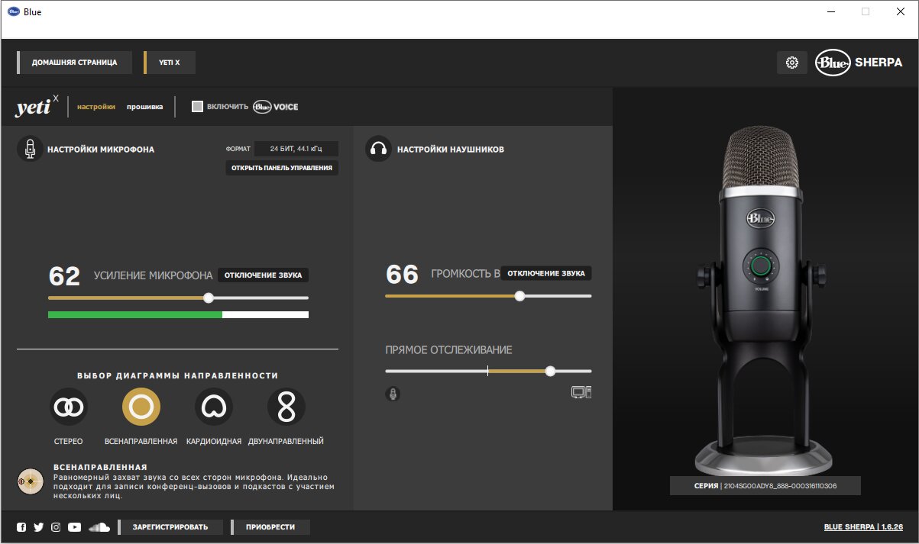Click the microphone gain slider handle
The height and width of the screenshot is (544, 919).
click(x=209, y=298)
